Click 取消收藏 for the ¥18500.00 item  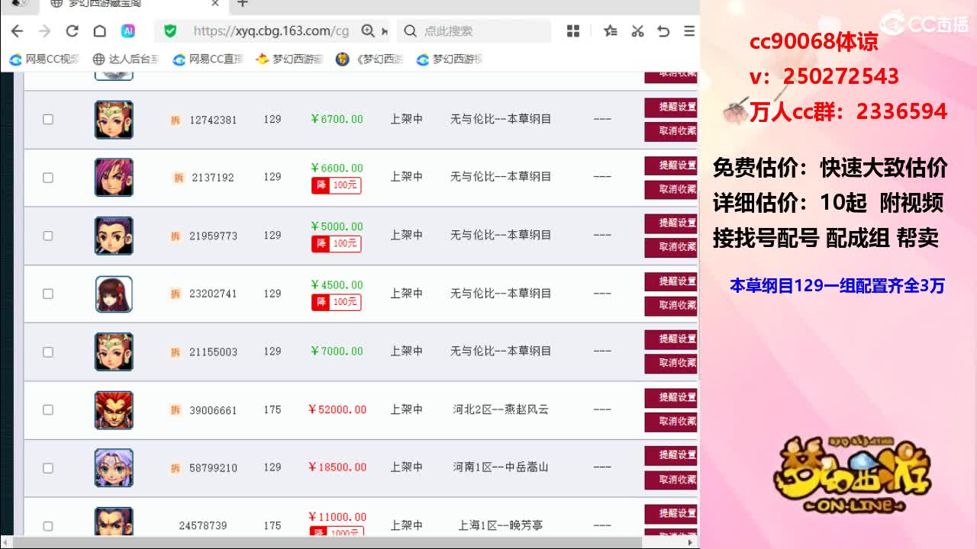click(671, 480)
